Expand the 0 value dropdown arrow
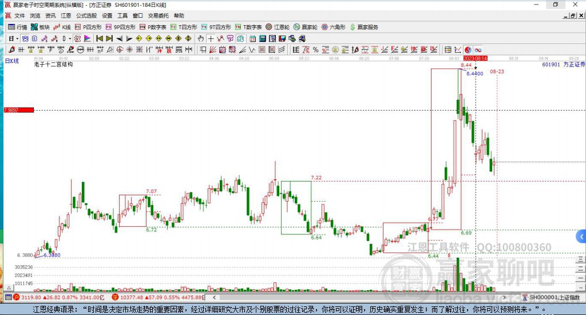Image resolution: width=586 pixels, height=315 pixels. click(69, 38)
